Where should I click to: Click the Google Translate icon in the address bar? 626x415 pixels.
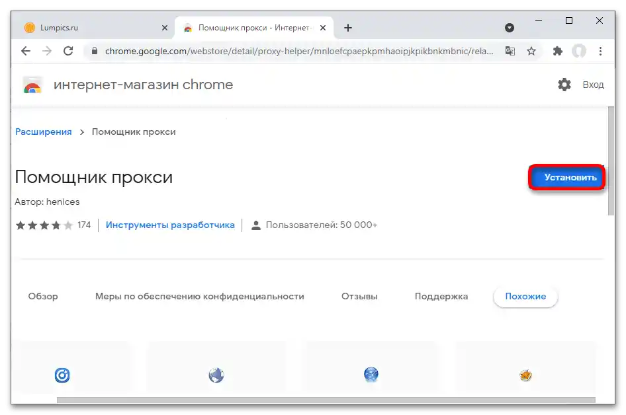pyautogui.click(x=510, y=51)
